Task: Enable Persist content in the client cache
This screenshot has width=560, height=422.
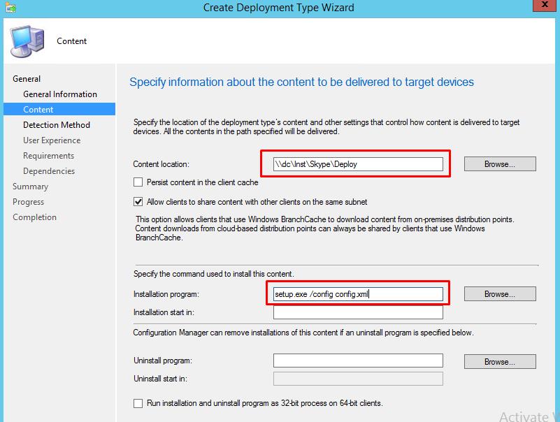Action: tap(138, 182)
